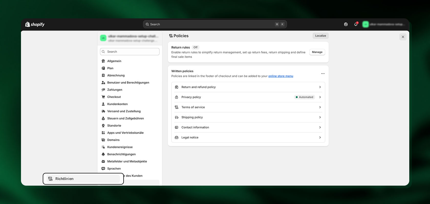The height and width of the screenshot is (204, 430).
Task: Click the Manage return rules button
Action: click(x=317, y=52)
